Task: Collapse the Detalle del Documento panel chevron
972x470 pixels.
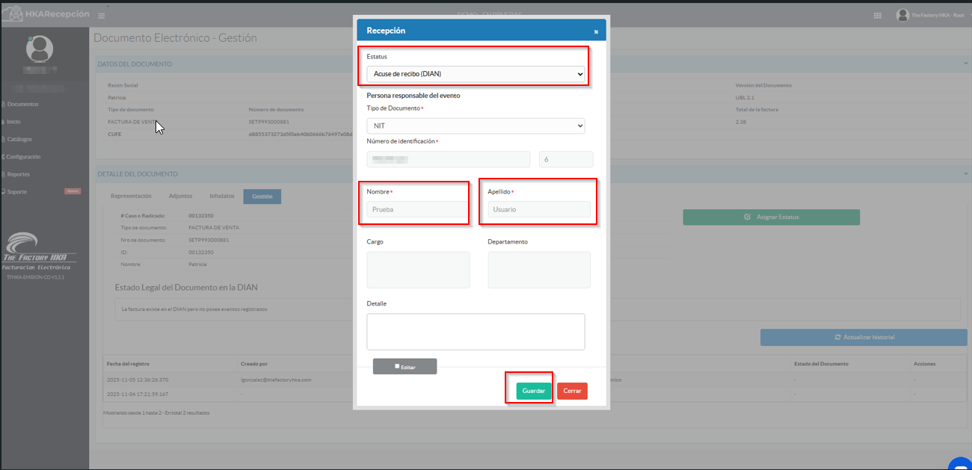Action: click(966, 174)
